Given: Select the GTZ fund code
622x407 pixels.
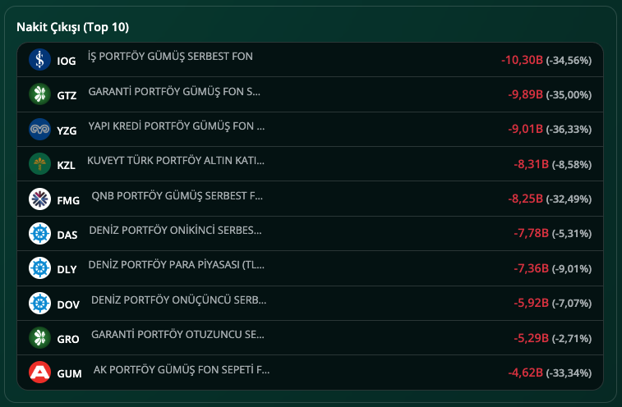Looking at the screenshot, I should [67, 95].
